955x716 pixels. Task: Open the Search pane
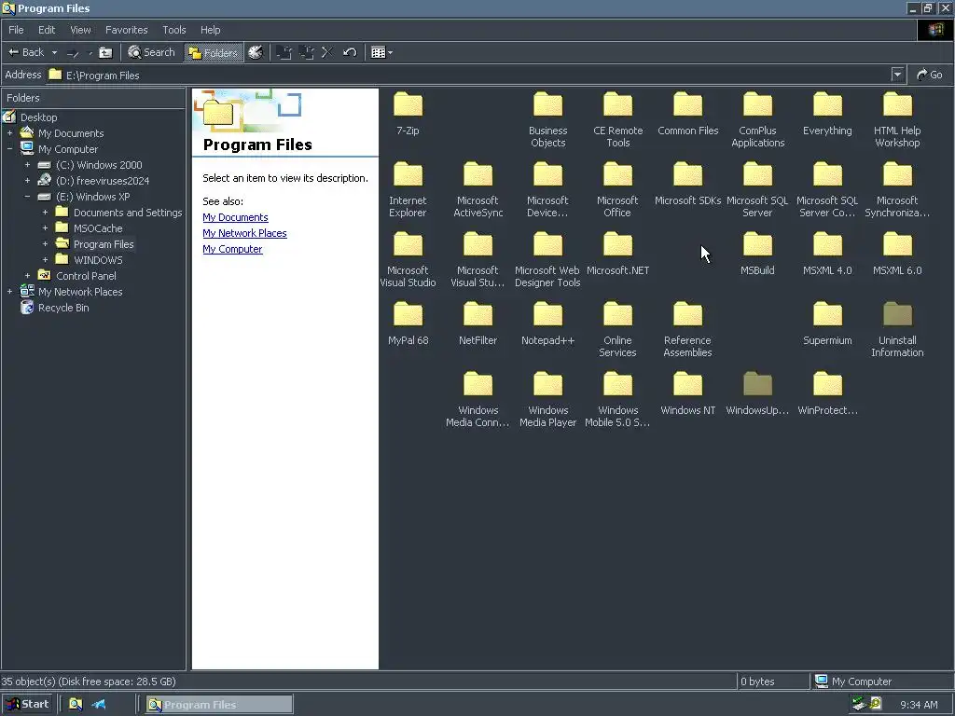[151, 52]
